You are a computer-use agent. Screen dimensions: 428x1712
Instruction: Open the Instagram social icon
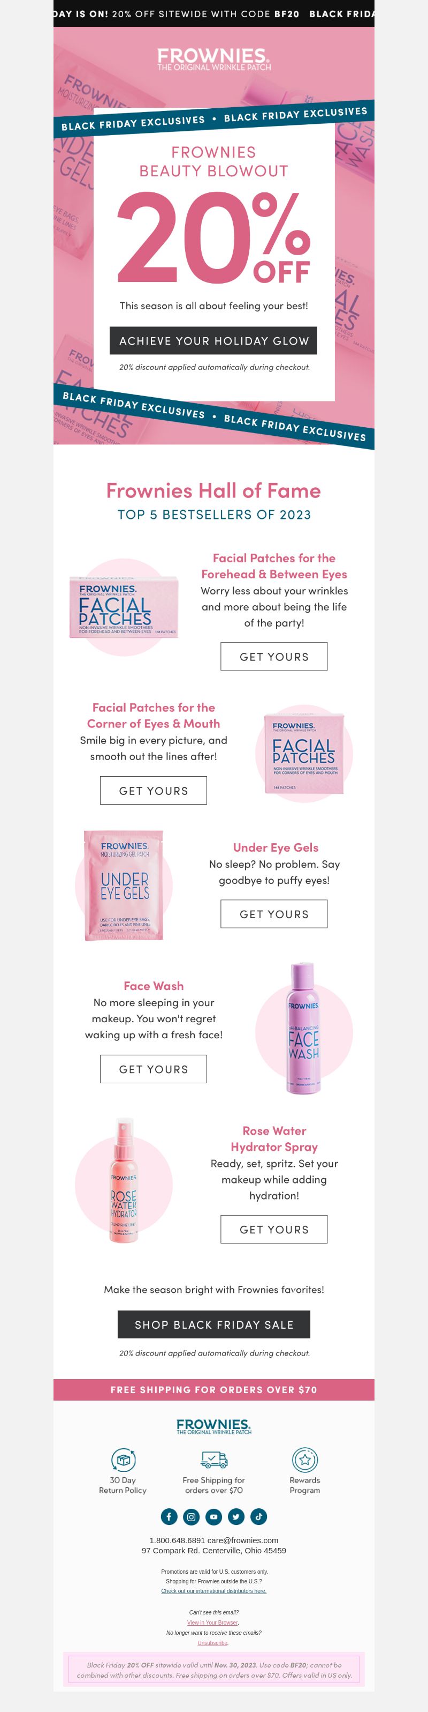[x=191, y=1516]
